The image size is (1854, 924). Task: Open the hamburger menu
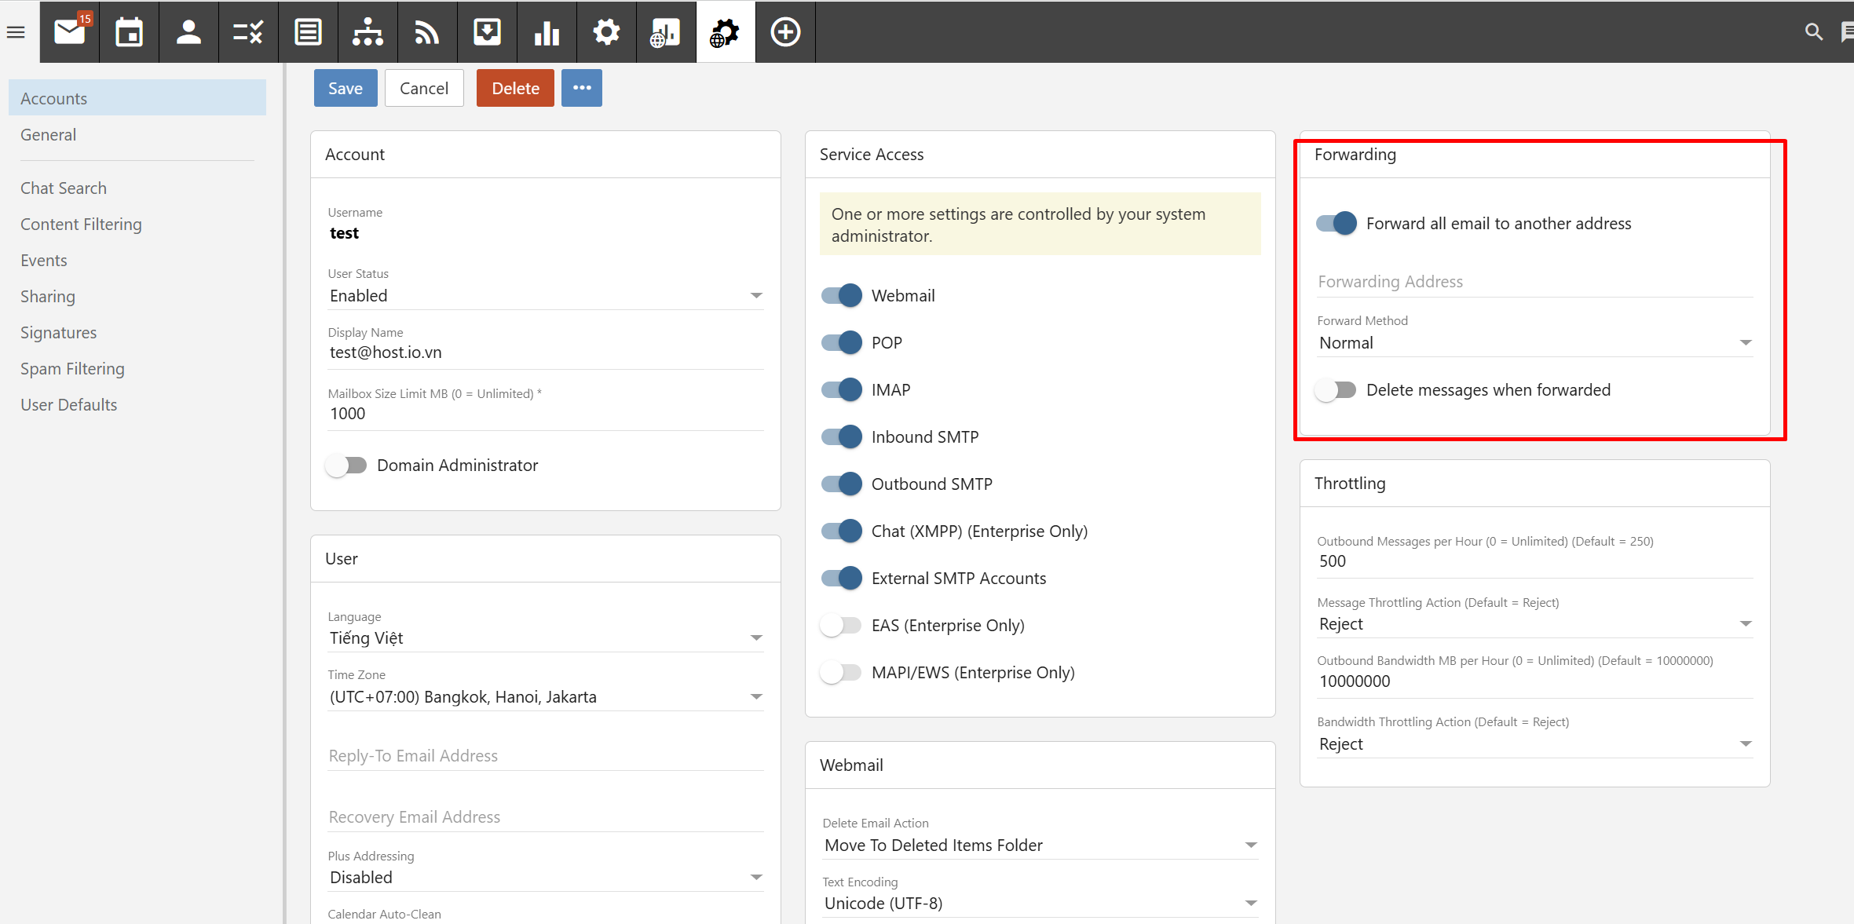16,32
